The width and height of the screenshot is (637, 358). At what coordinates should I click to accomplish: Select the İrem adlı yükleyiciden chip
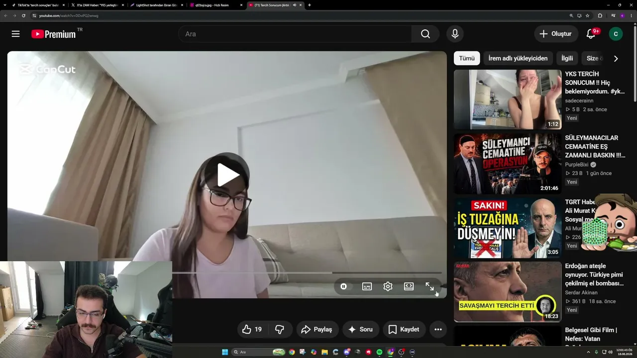point(518,58)
